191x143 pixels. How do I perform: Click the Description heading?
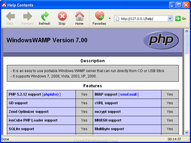tap(93, 61)
